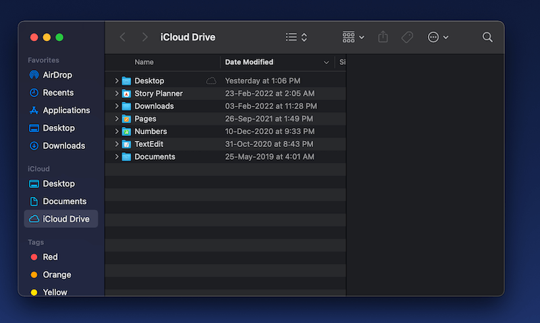Screen dimensions: 540x323
Task: Select the Story Planner folder icon
Action: (x=126, y=94)
